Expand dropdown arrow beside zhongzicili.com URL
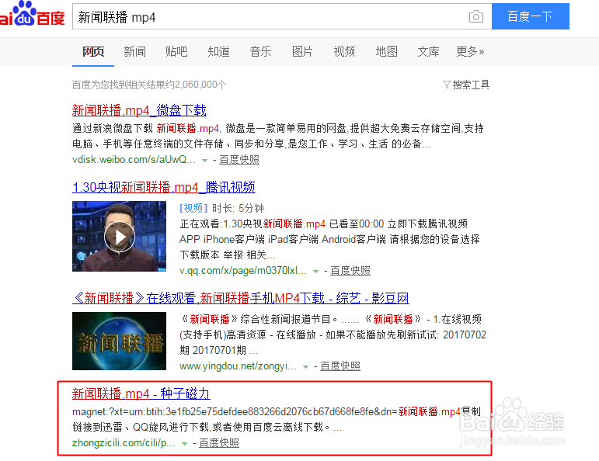599x461 pixels. pos(184,444)
